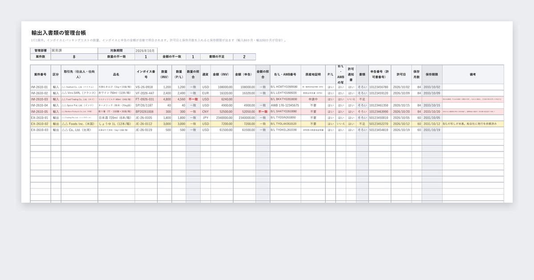Screen dimensions: 534x280
Task: Click the CNY currency cell
Action: (206, 112)
